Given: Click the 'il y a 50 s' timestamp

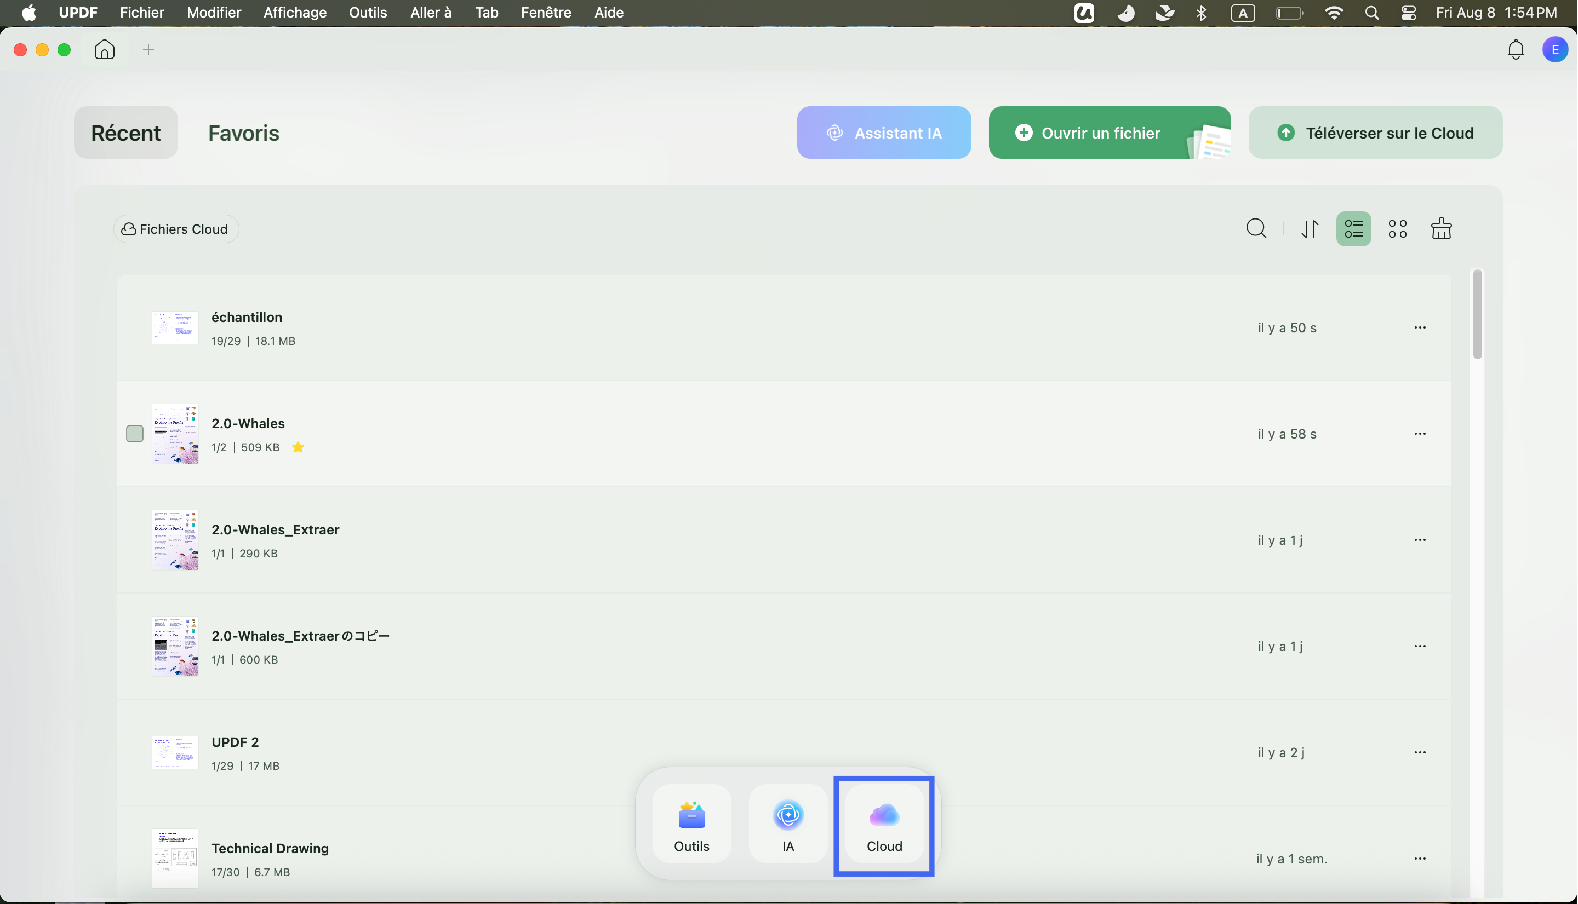Looking at the screenshot, I should 1287,327.
